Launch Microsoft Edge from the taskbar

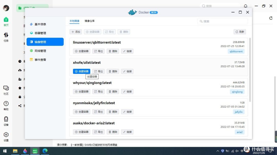click(45, 151)
